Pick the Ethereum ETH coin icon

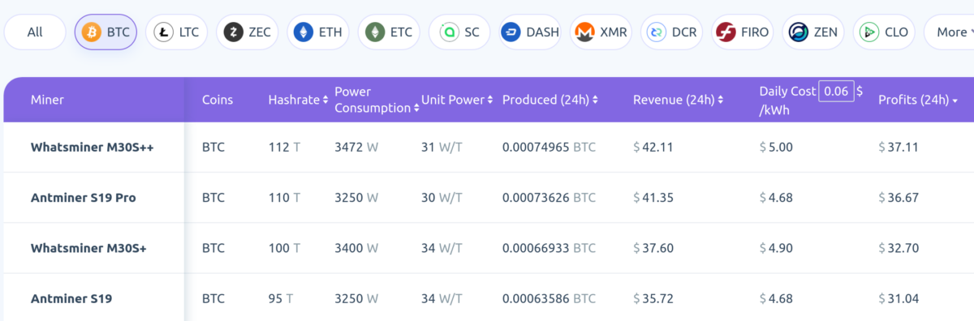tap(304, 32)
